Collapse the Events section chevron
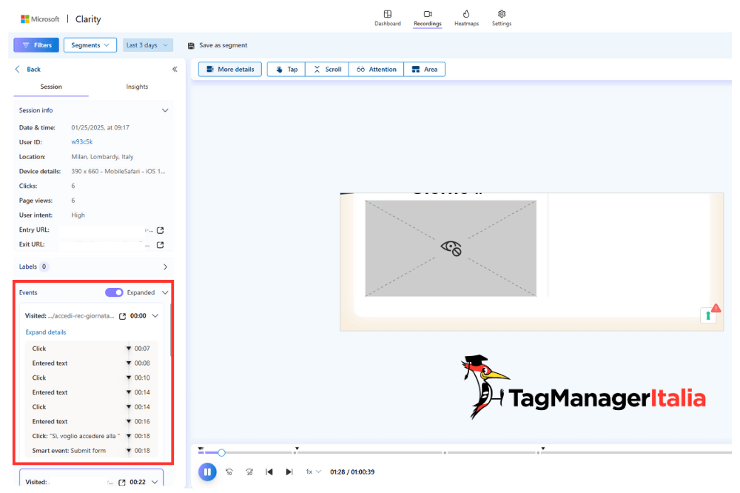The image size is (740, 493). click(x=165, y=293)
